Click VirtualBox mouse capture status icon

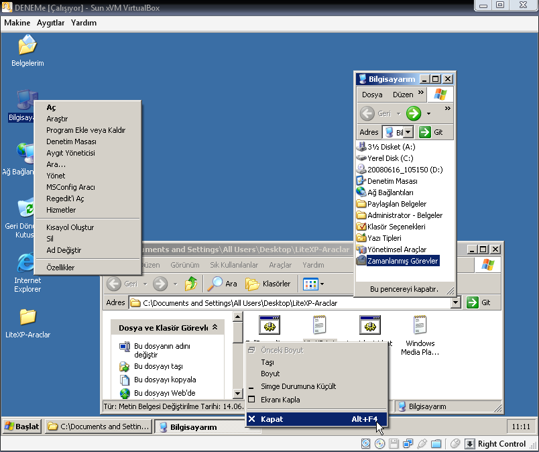(455, 443)
